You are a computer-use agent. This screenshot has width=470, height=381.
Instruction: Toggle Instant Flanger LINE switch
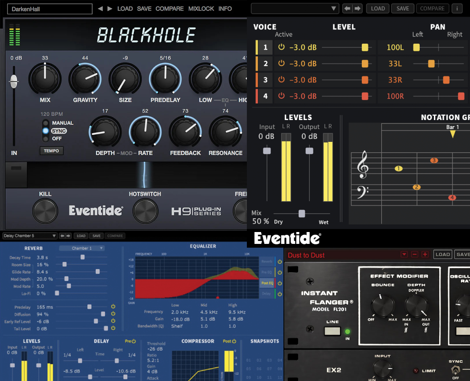pos(332,331)
